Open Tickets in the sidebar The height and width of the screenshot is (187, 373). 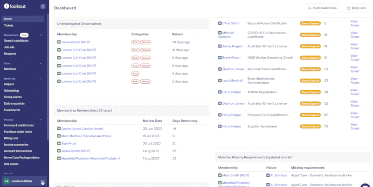8,25
